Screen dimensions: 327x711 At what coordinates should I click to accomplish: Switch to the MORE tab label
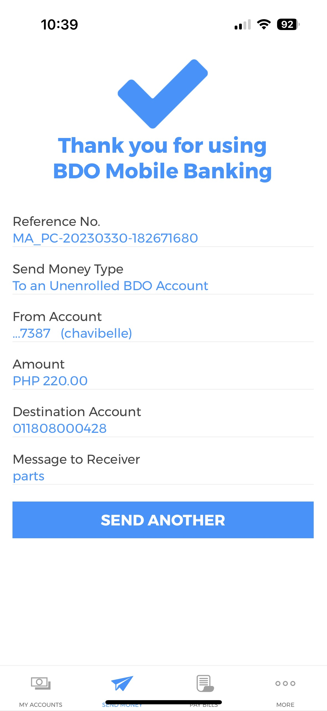pyautogui.click(x=285, y=704)
